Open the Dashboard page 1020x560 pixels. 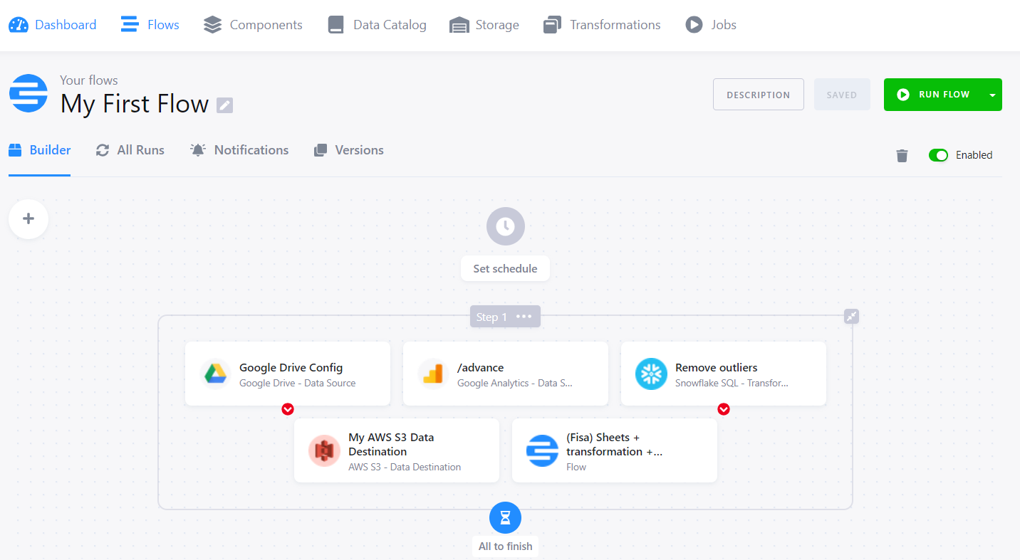click(x=52, y=25)
